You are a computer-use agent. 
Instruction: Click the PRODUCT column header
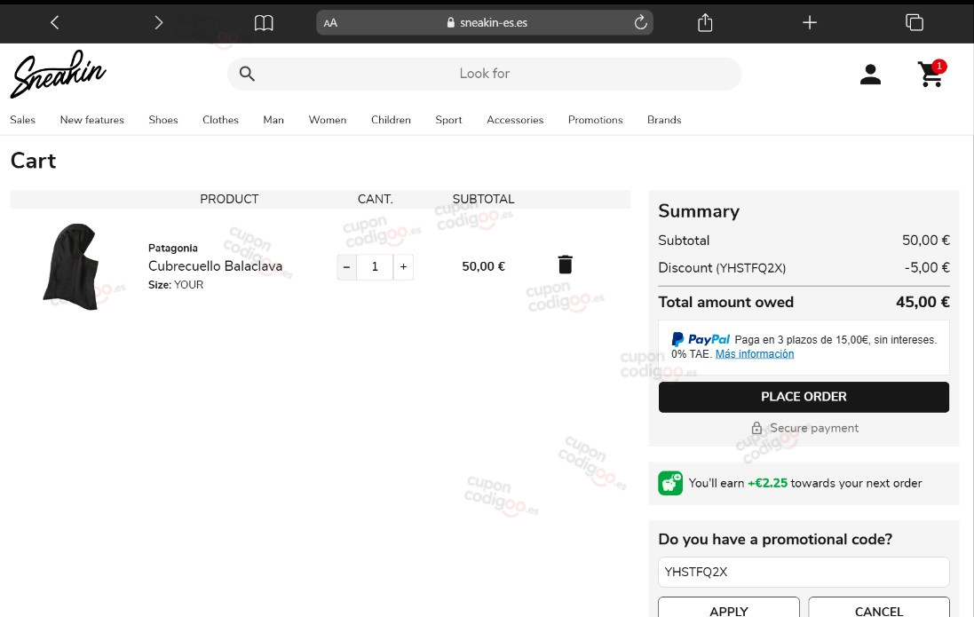coord(229,199)
